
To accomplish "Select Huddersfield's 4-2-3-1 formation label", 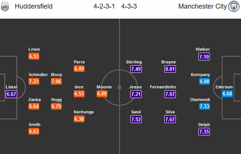I will tap(105, 7).
